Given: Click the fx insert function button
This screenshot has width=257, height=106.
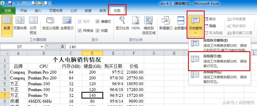Looking at the screenshot, I should coord(63,47).
